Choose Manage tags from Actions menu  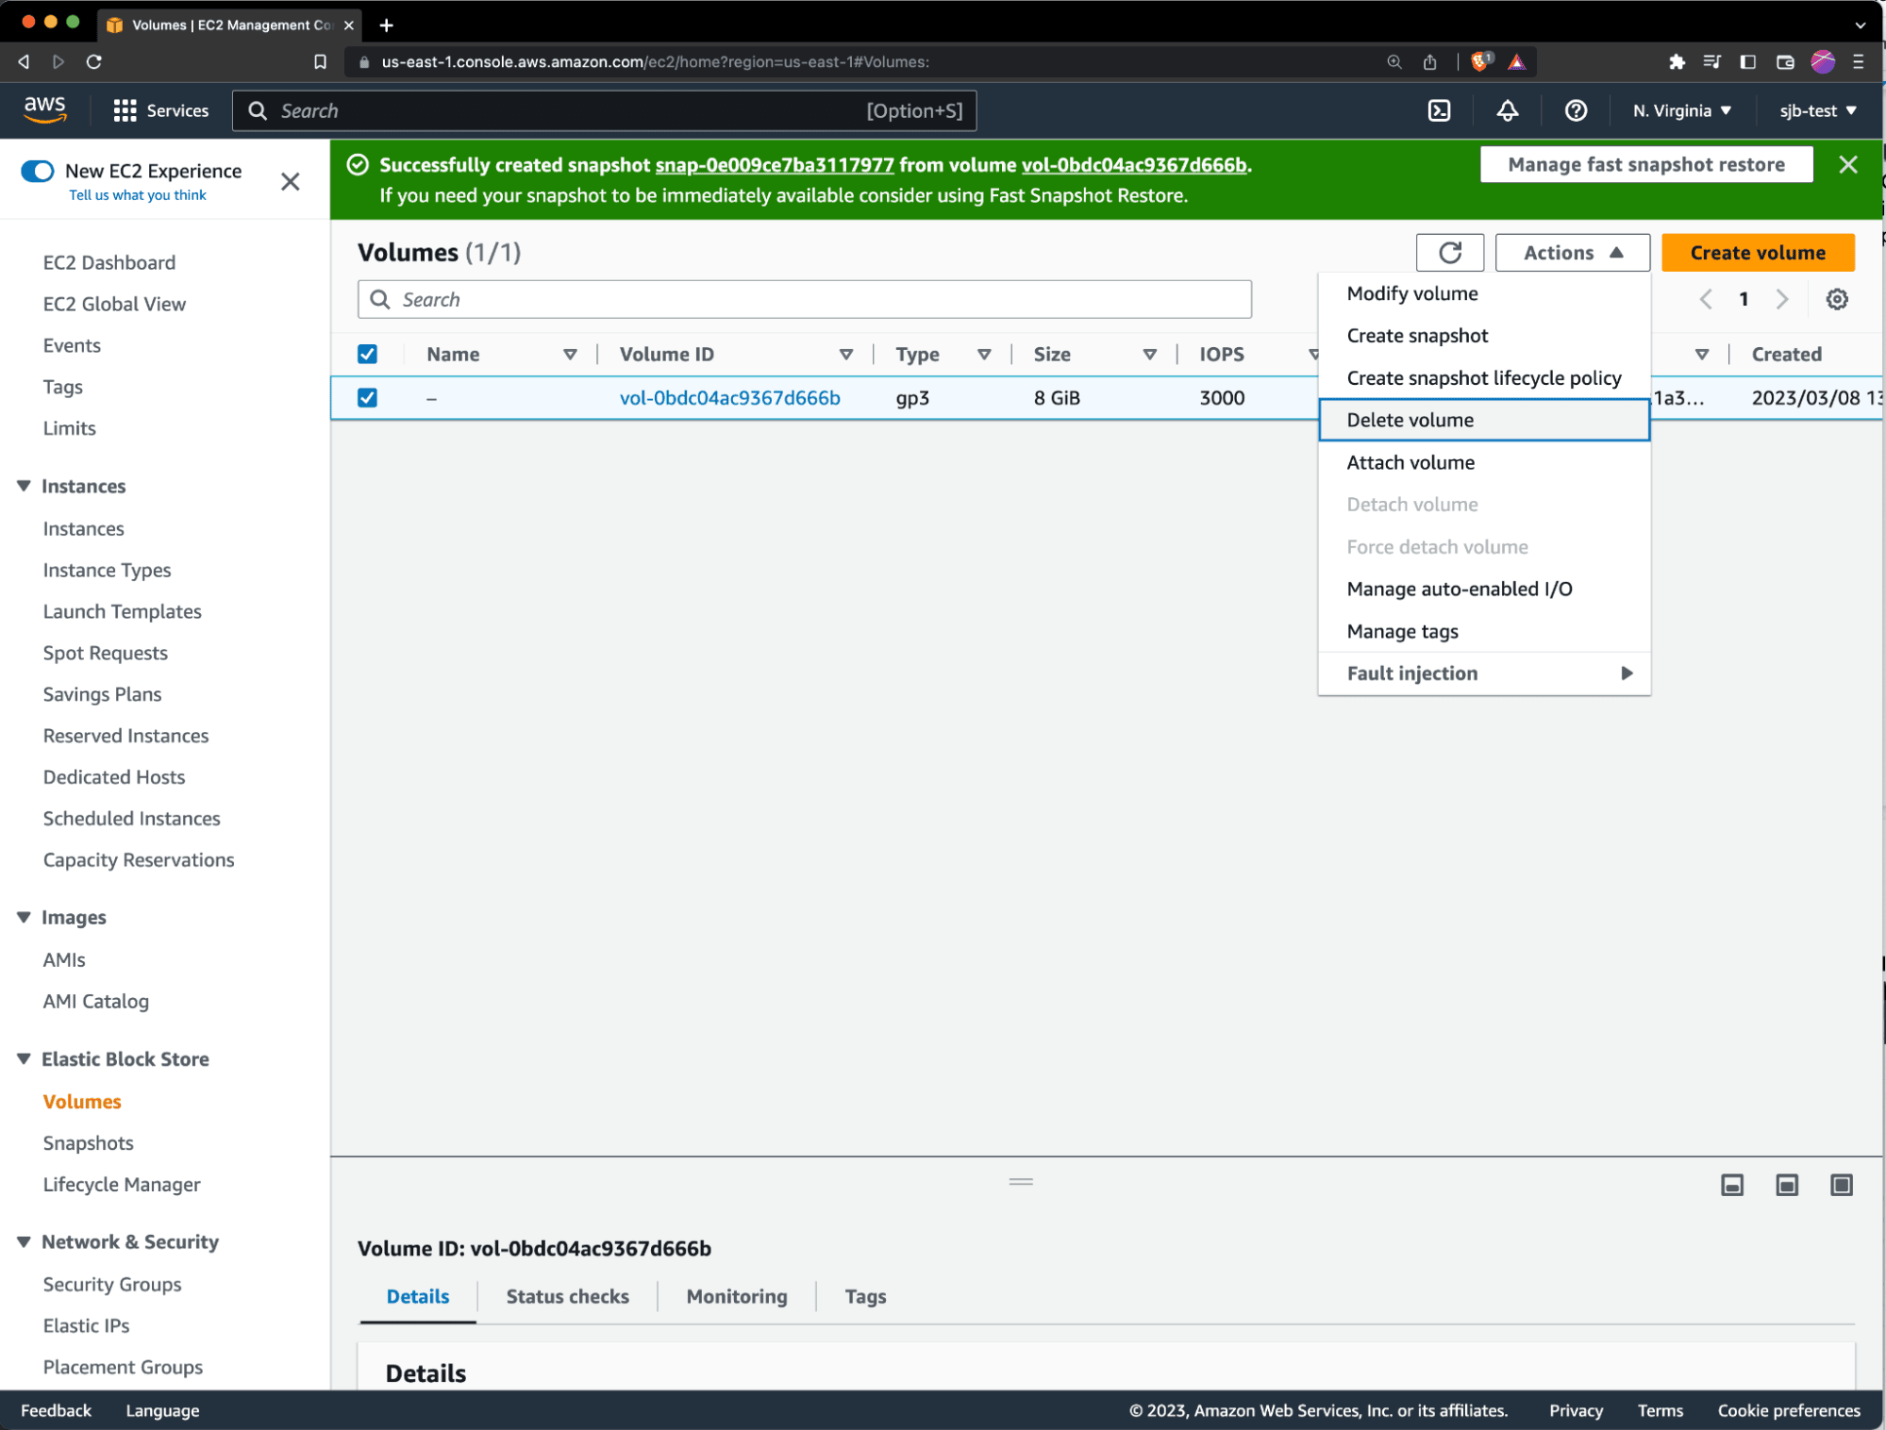pyautogui.click(x=1484, y=631)
